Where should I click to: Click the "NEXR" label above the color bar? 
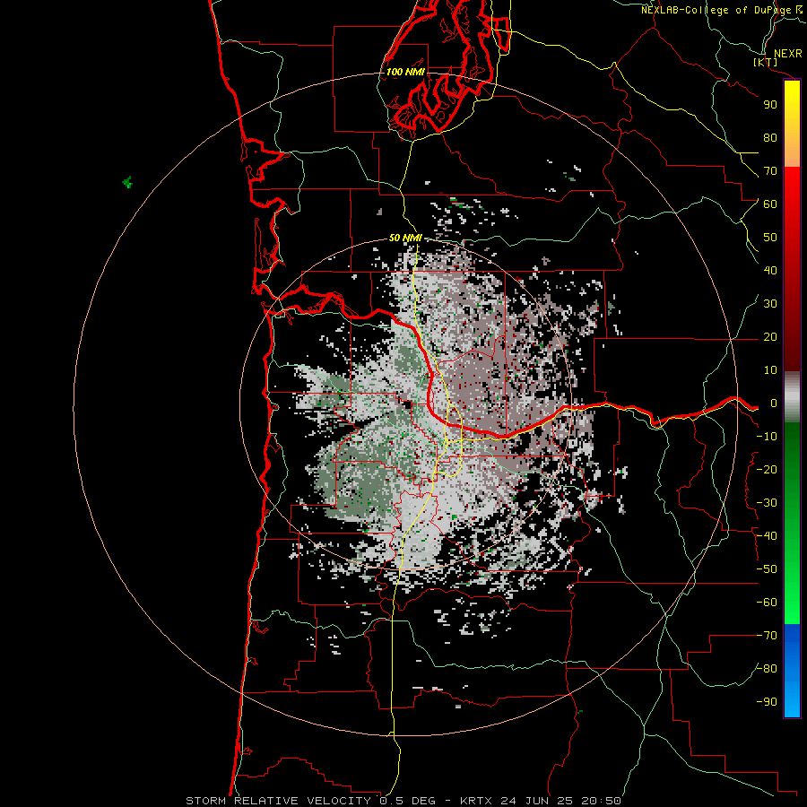[788, 54]
